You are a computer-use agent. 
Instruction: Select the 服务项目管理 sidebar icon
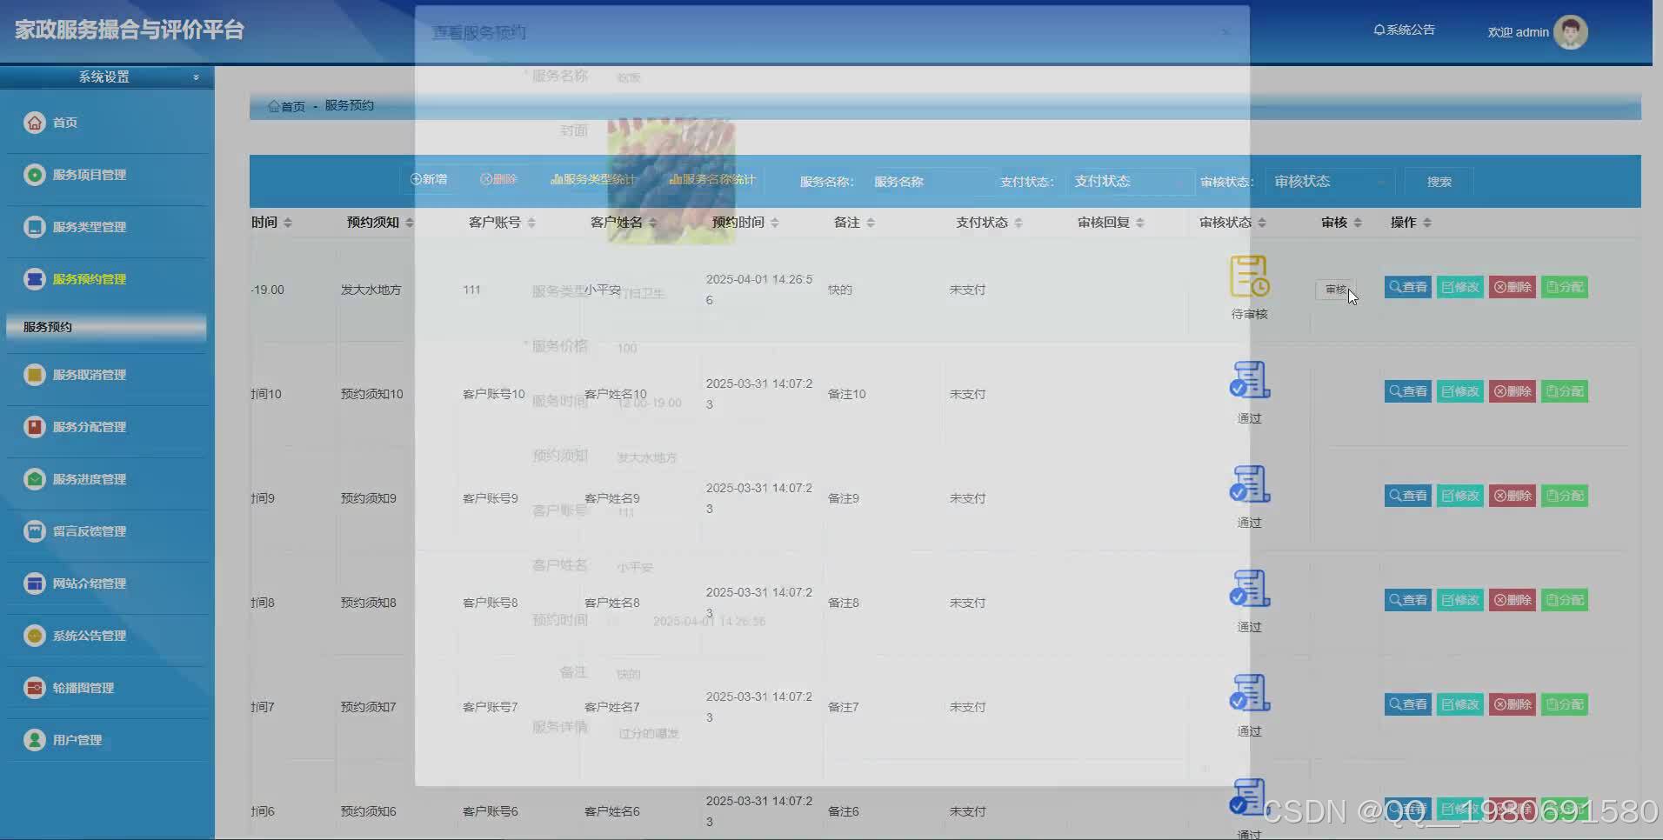(34, 174)
